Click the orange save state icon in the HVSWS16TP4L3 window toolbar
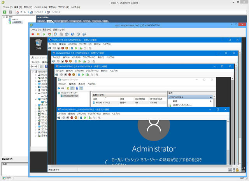249x181 pixels. point(70,62)
